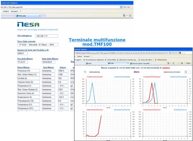Click the Pressione value 1084.0

coord(63,71)
